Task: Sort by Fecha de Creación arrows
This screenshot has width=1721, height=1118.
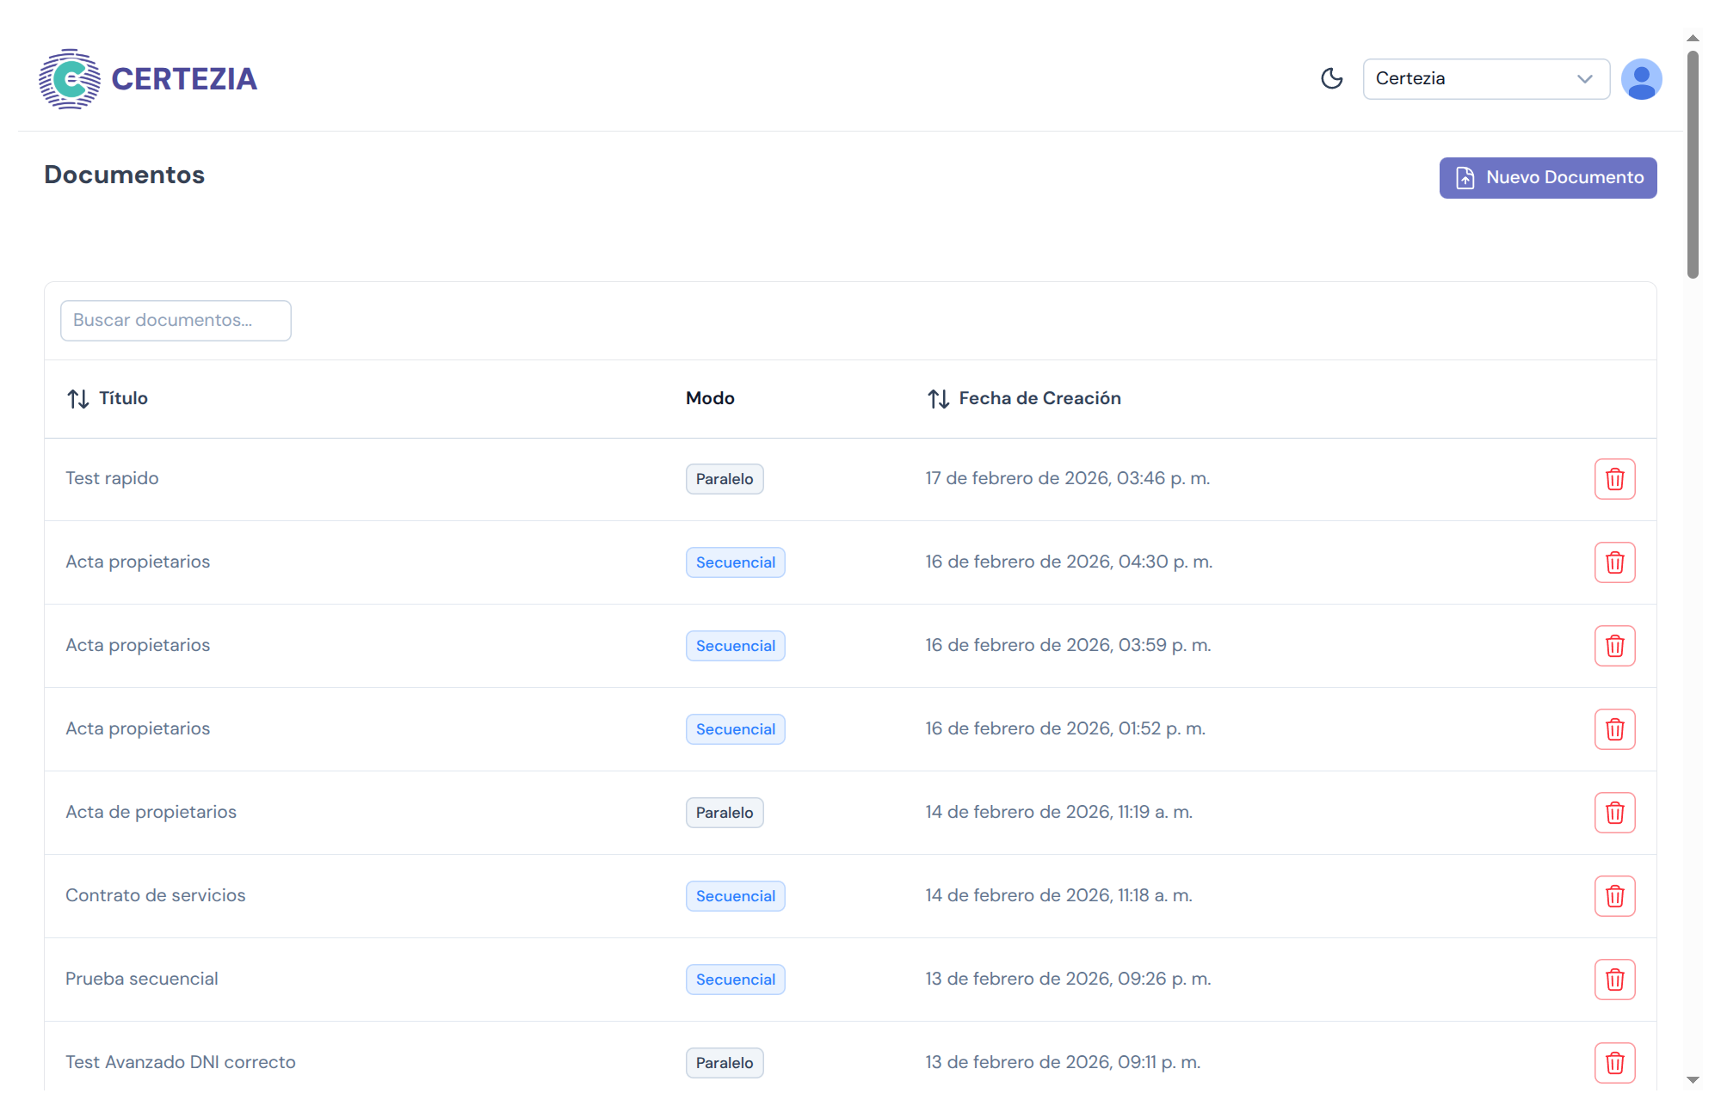Action: (x=938, y=399)
